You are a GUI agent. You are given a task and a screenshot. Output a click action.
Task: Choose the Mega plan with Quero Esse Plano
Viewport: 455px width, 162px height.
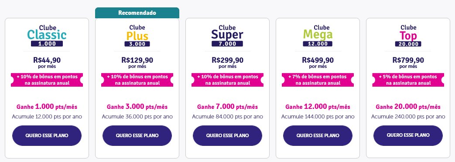318,135
